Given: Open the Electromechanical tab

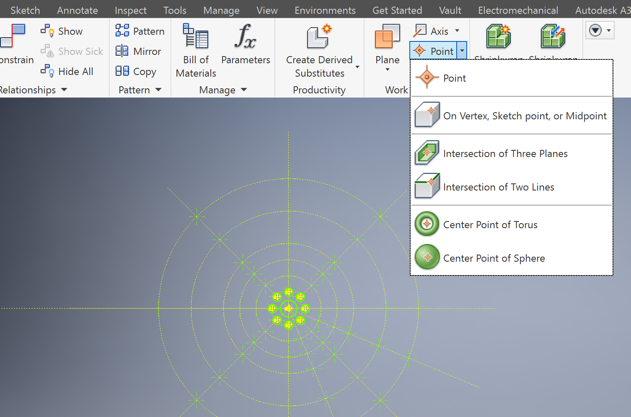Looking at the screenshot, I should (x=518, y=10).
